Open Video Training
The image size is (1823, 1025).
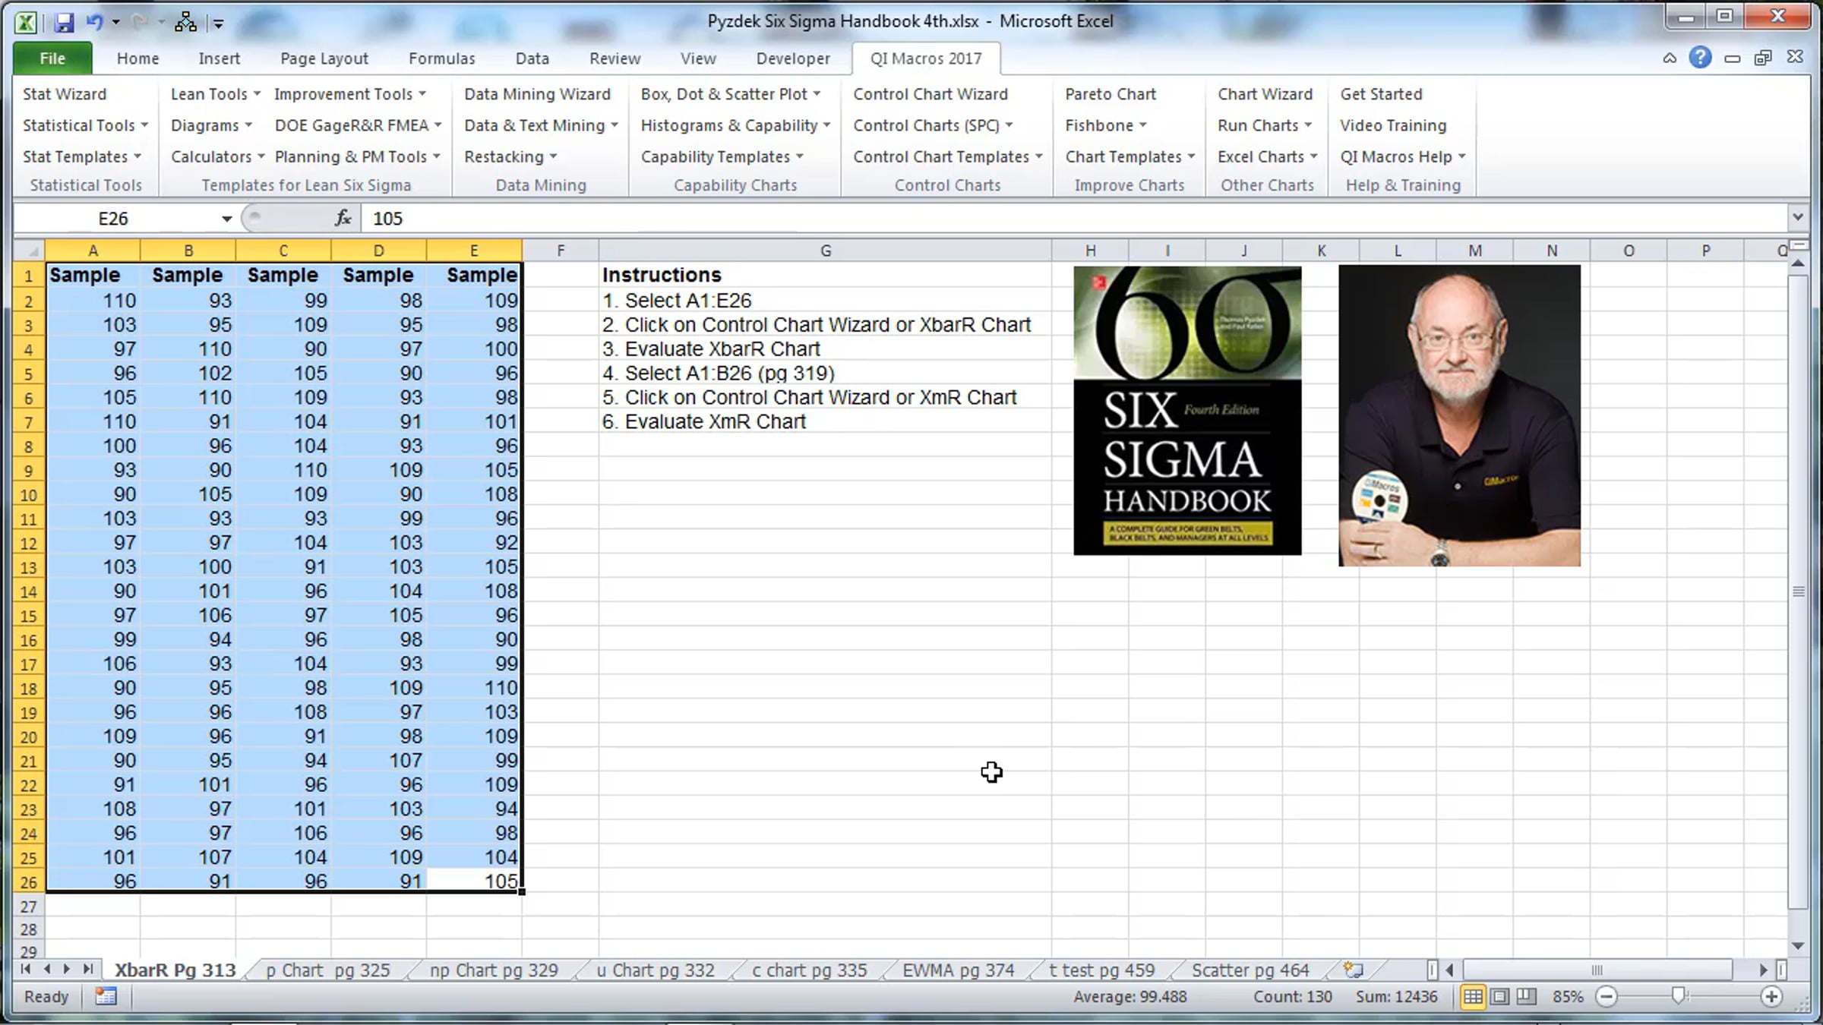1393,125
